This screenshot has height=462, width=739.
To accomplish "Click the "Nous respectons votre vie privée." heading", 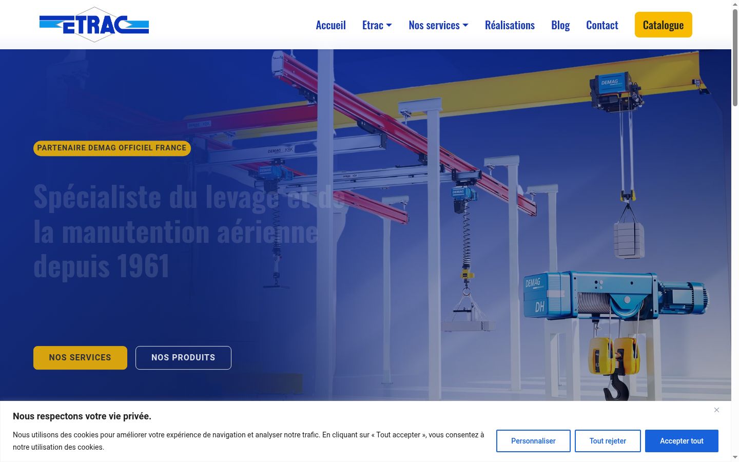I will pos(82,416).
